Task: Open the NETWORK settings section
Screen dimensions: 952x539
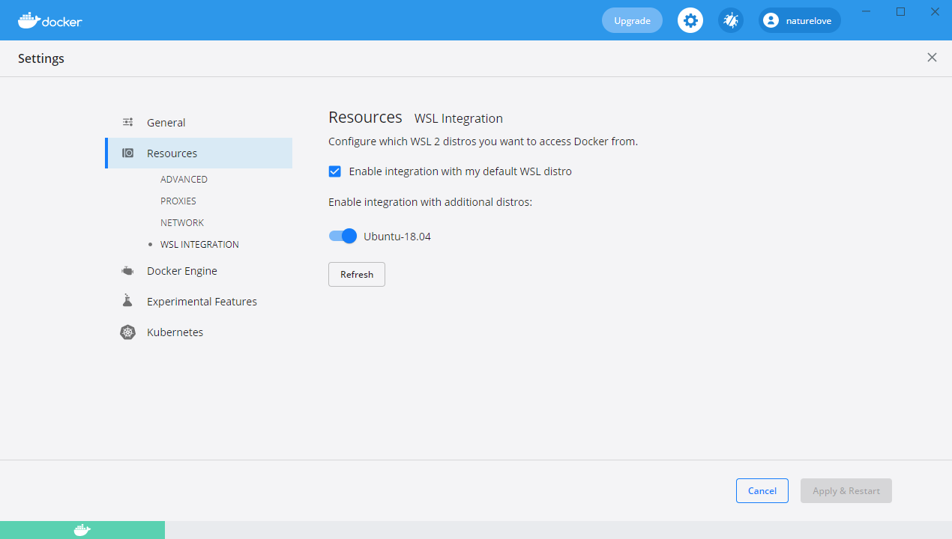Action: pyautogui.click(x=182, y=222)
